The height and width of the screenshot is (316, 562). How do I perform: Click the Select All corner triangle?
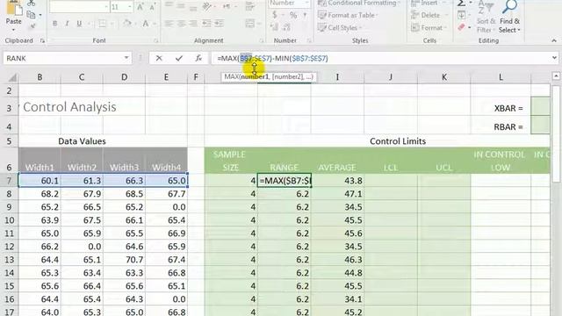(x=11, y=77)
